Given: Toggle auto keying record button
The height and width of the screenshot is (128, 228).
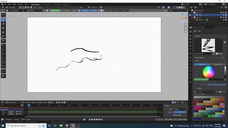Looking at the screenshot, I should coord(84,119).
